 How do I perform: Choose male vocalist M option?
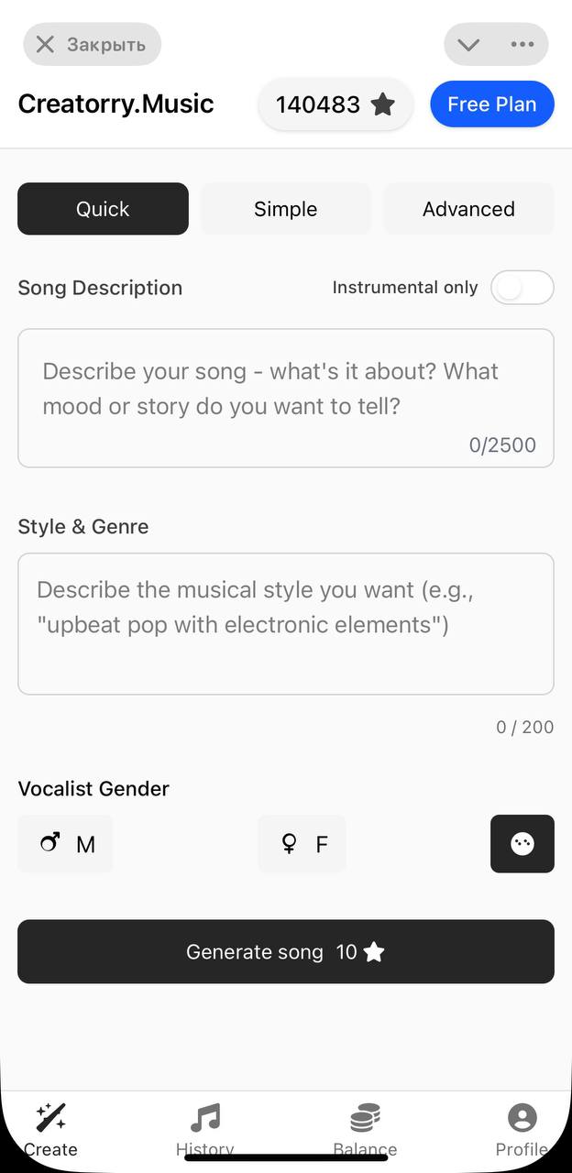(x=66, y=844)
